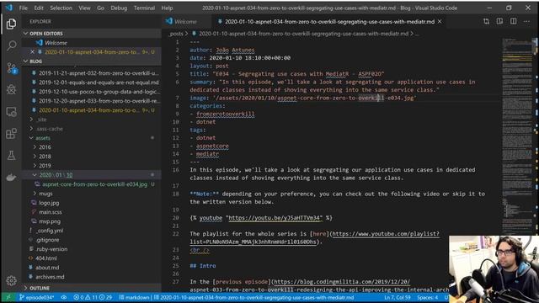Open the Docker whale activity bar icon

click(x=11, y=178)
